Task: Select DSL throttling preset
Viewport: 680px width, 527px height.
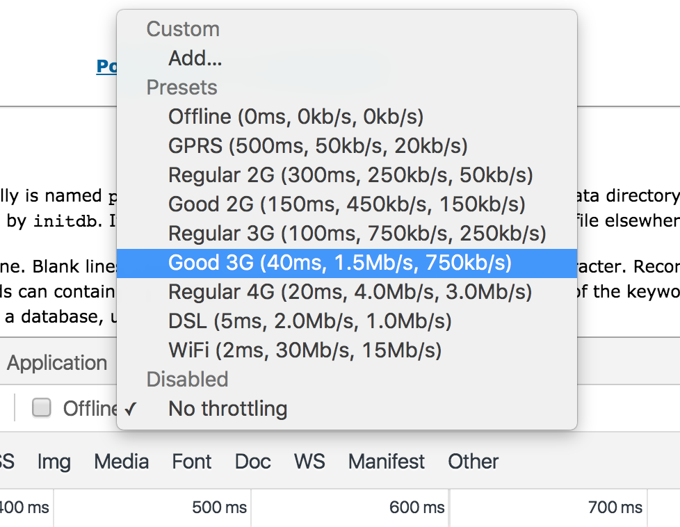Action: (x=346, y=321)
